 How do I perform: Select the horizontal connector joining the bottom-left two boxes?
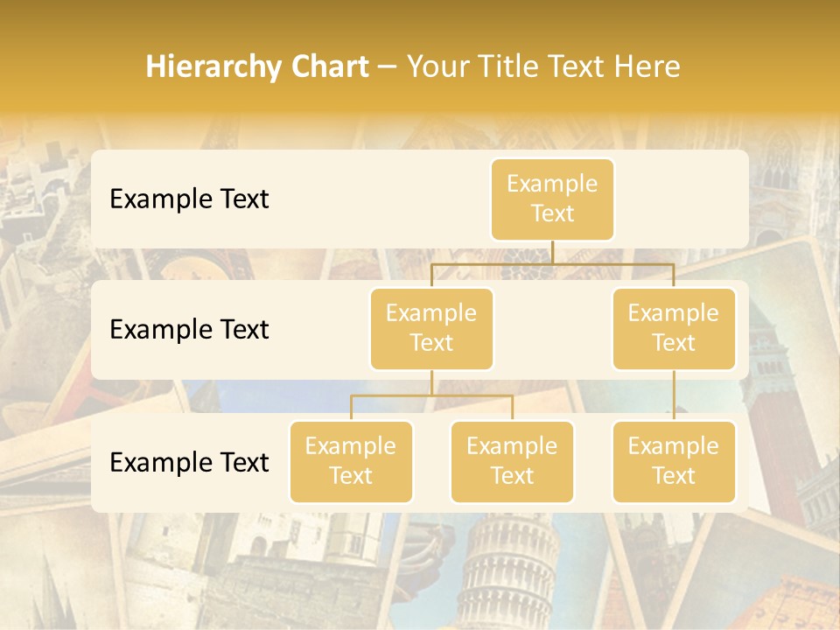click(x=431, y=395)
